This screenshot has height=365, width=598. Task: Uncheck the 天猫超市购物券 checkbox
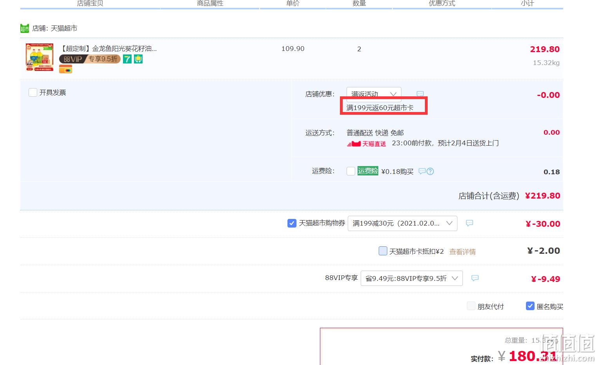(x=292, y=223)
